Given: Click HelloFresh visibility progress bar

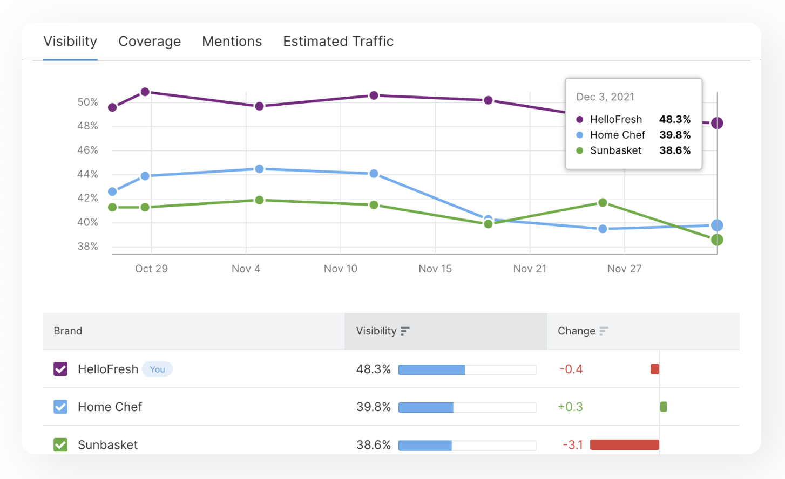Looking at the screenshot, I should click(467, 369).
